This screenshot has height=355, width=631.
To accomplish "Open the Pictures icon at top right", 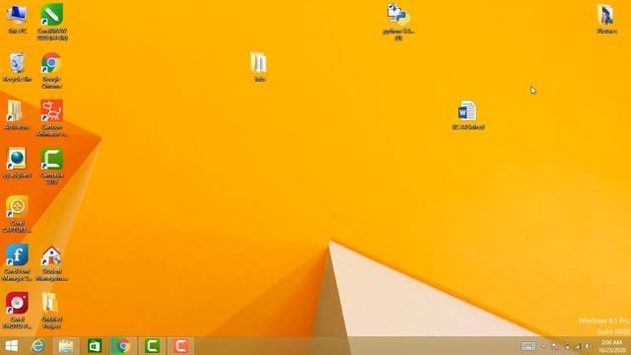I will (x=606, y=19).
